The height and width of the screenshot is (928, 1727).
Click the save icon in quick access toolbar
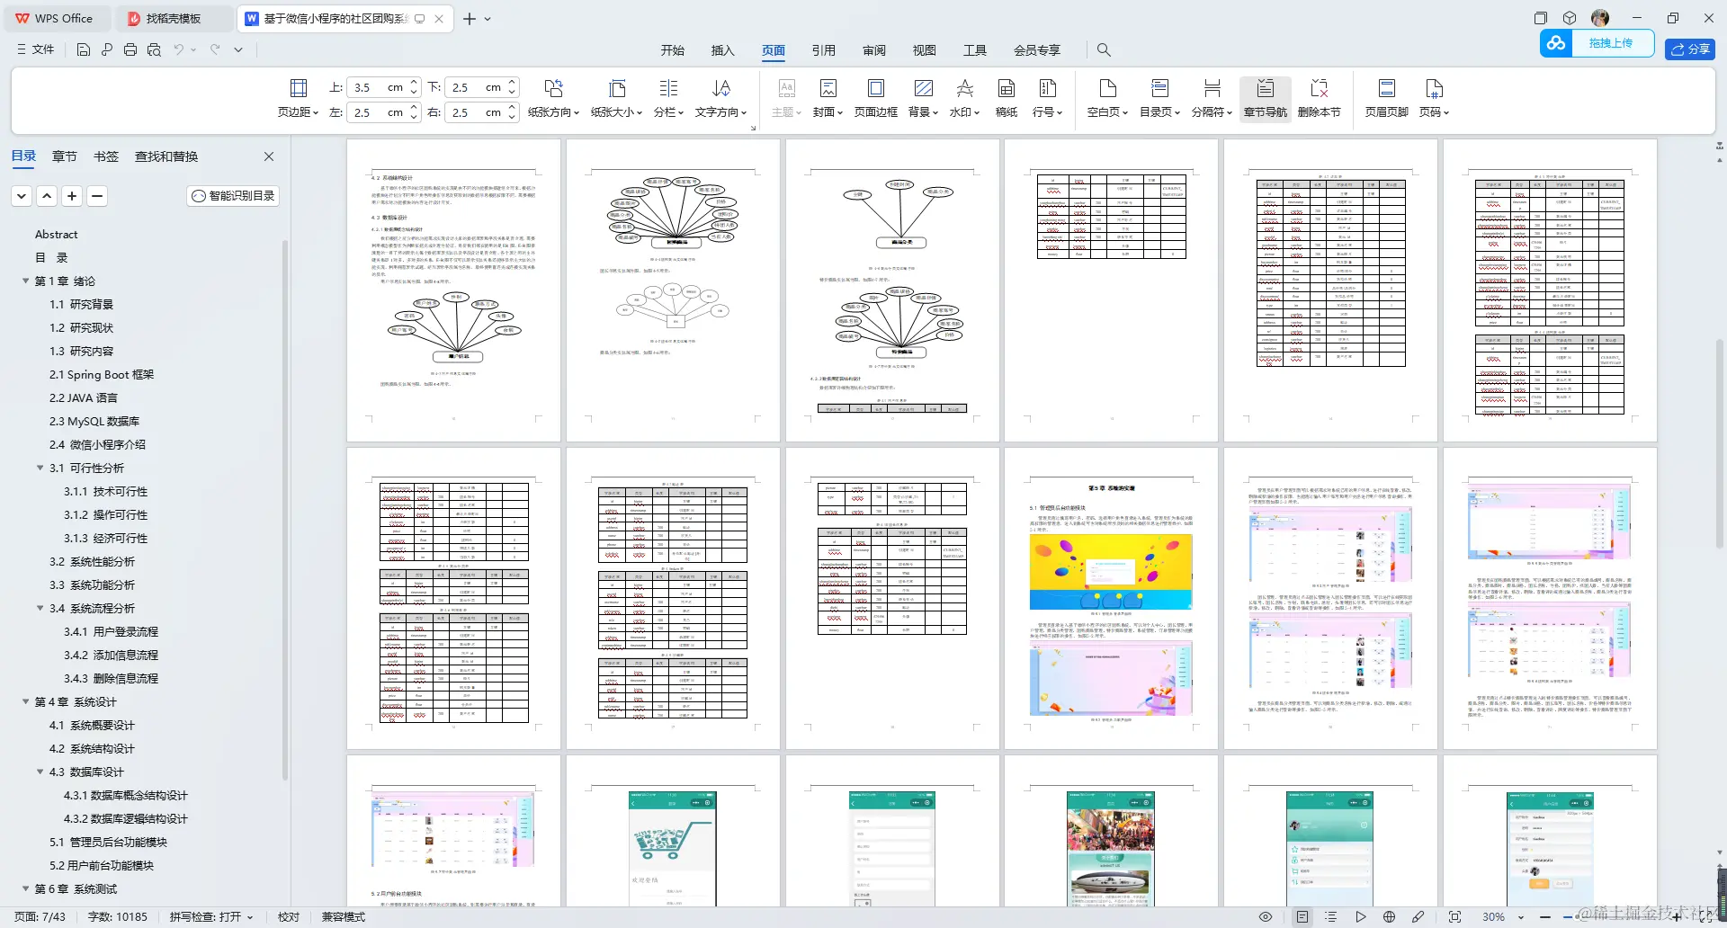[x=84, y=50]
